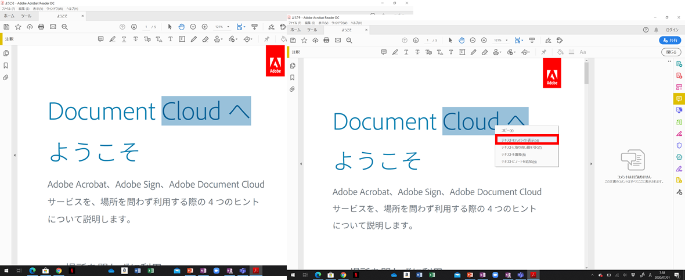
Task: Click the save icon in the left window
Action: point(6,27)
